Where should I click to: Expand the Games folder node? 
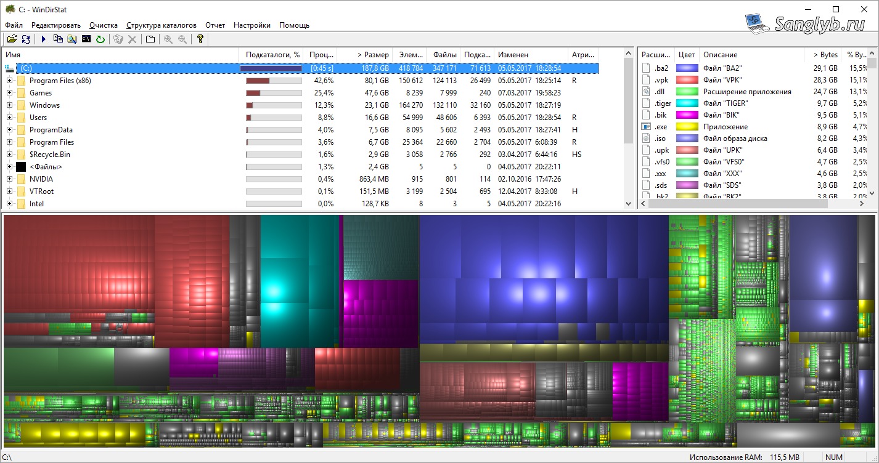(x=9, y=93)
